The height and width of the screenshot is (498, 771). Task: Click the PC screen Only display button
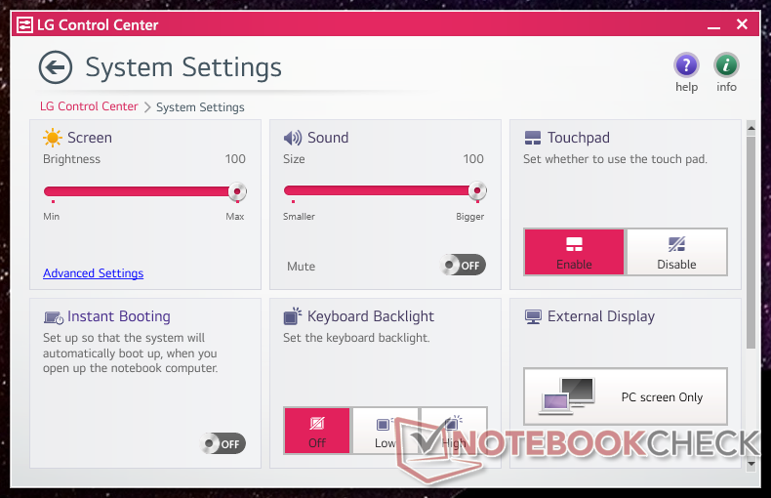626,396
